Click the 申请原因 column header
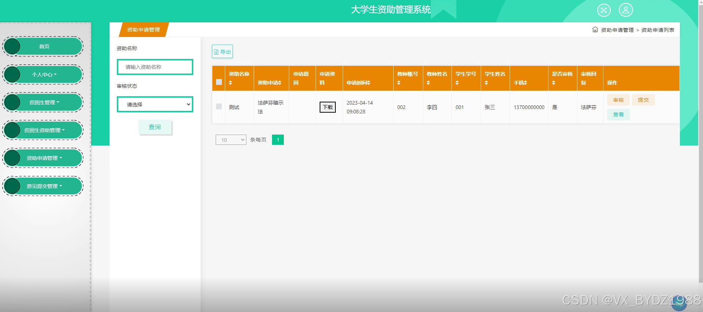Screen dimensions: 703x312 pyautogui.click(x=302, y=78)
